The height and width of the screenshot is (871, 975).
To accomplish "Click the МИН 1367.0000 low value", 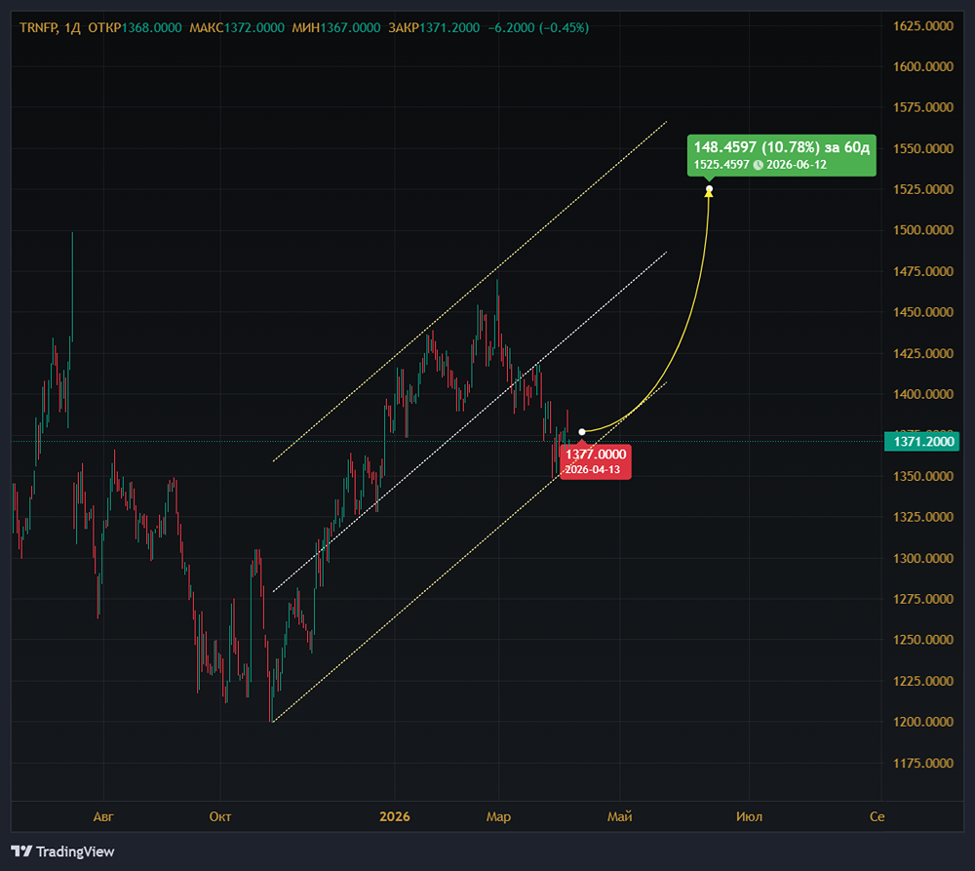I will pos(336,27).
